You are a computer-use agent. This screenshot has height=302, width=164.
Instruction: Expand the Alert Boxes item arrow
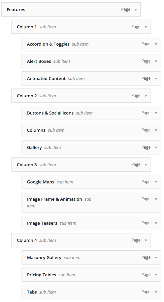pyautogui.click(x=156, y=61)
